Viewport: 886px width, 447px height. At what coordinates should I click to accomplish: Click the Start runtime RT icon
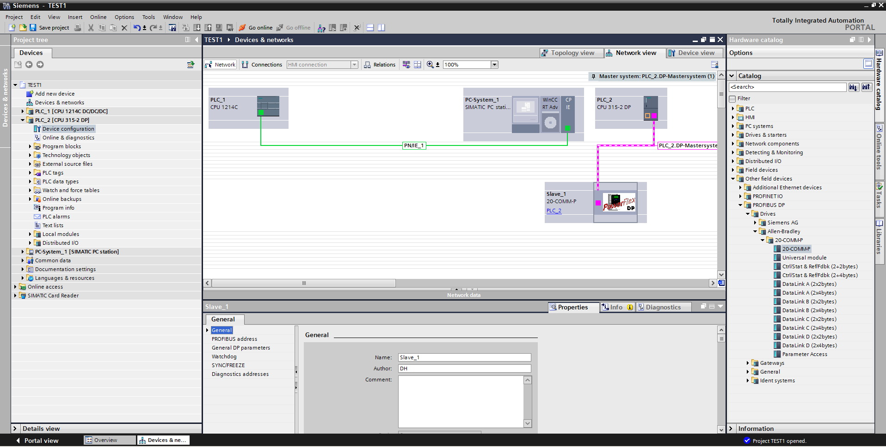click(x=230, y=28)
